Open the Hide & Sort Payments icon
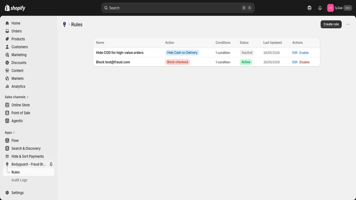Screen dimensions: 356x200 7,156
